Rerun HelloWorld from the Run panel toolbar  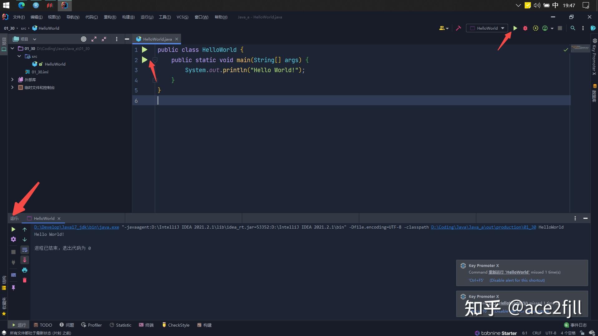13,230
